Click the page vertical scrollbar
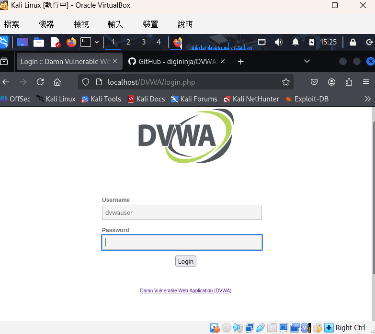The height and width of the screenshot is (334, 375). click(374, 198)
